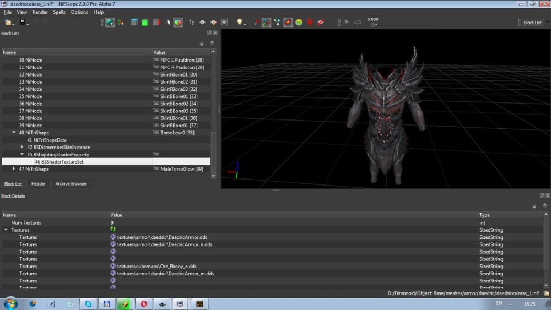This screenshot has height=310, width=551.
Task: Open the File menu
Action: coord(7,12)
